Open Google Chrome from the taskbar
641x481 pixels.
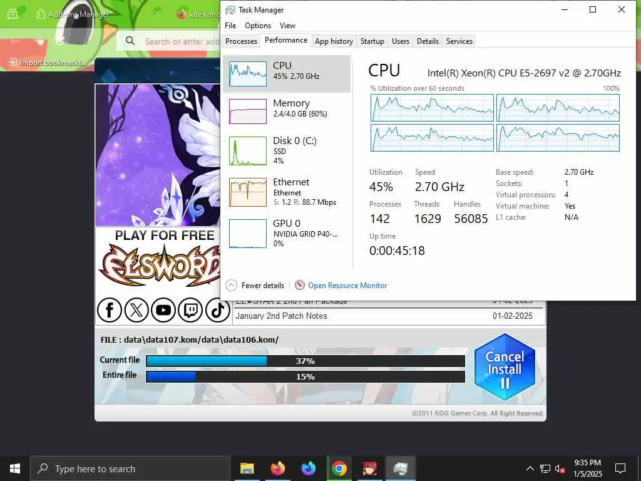[339, 468]
